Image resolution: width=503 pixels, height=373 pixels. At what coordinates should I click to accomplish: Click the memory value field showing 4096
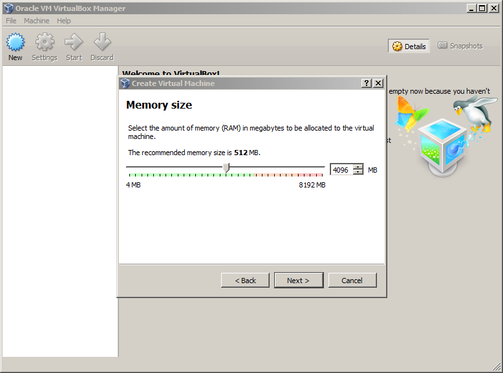(x=342, y=169)
